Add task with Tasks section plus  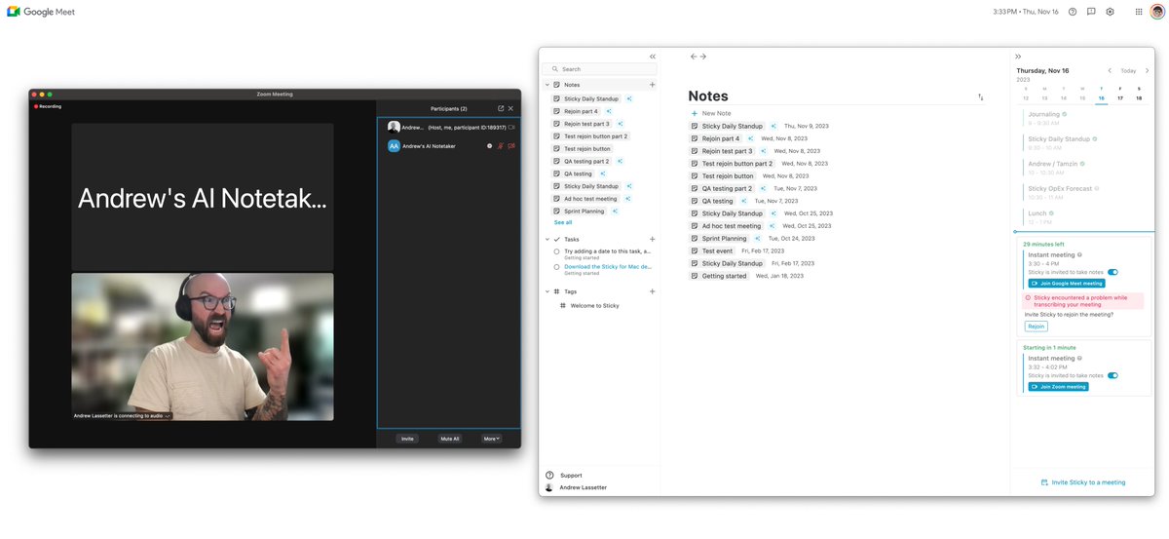652,239
